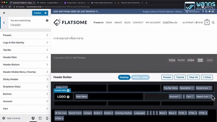Open the Facebook social icon in top bar
This screenshot has width=217, height=122.
click(x=203, y=12)
